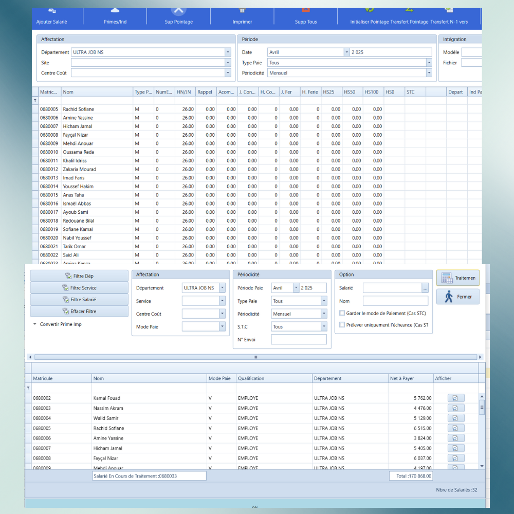
Task: Click the Salarié browse ellipsis button
Action: pos(425,288)
